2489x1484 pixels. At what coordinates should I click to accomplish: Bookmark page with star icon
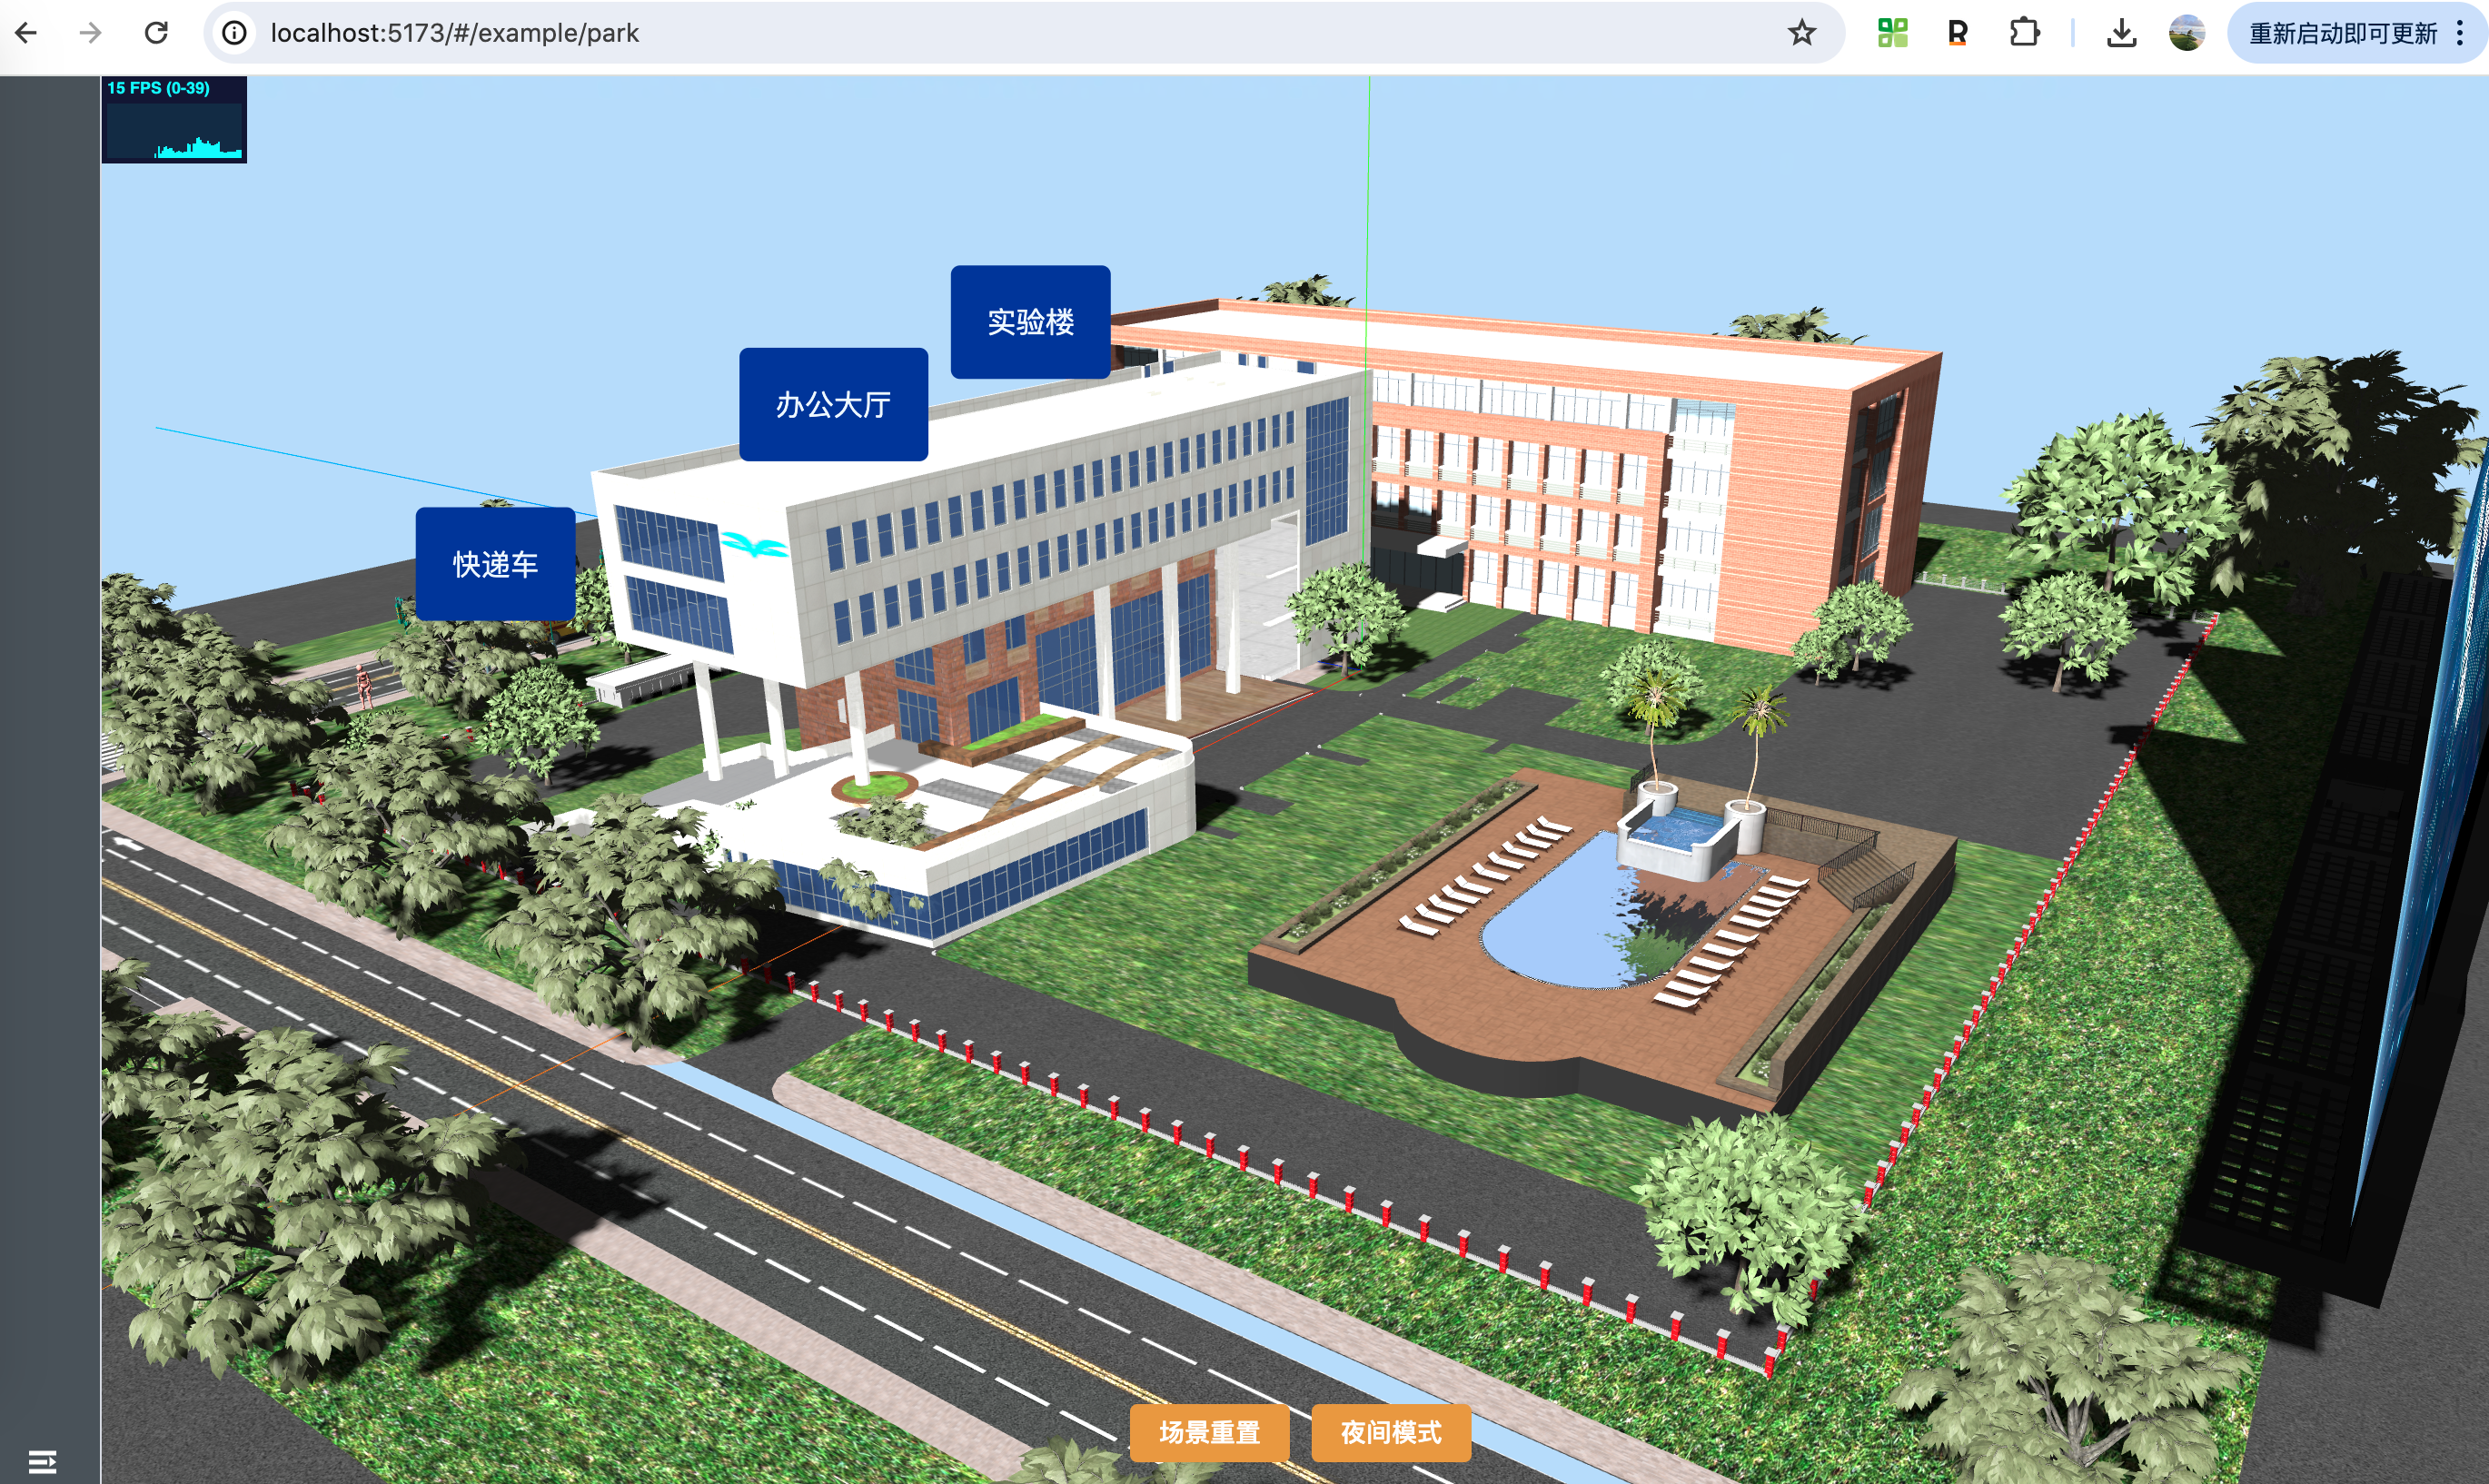pyautogui.click(x=1801, y=33)
